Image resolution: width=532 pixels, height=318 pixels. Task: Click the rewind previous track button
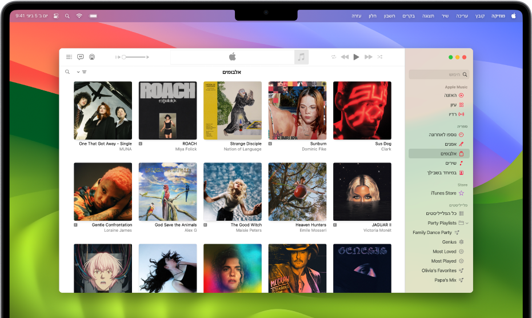pos(345,57)
